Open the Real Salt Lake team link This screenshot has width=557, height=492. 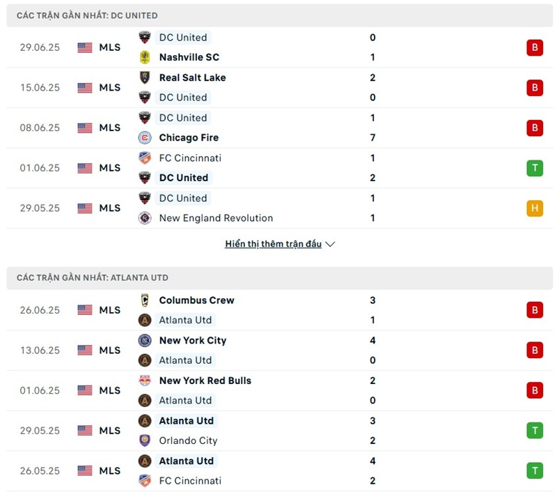click(193, 77)
